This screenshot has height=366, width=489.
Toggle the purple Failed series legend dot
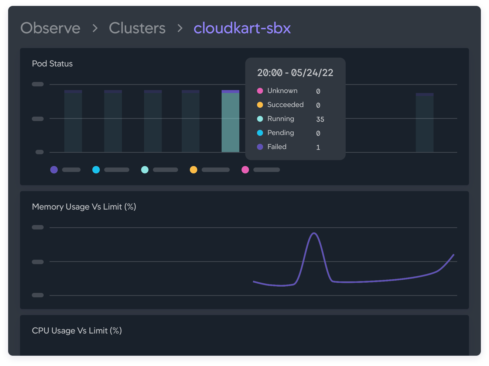[54, 170]
